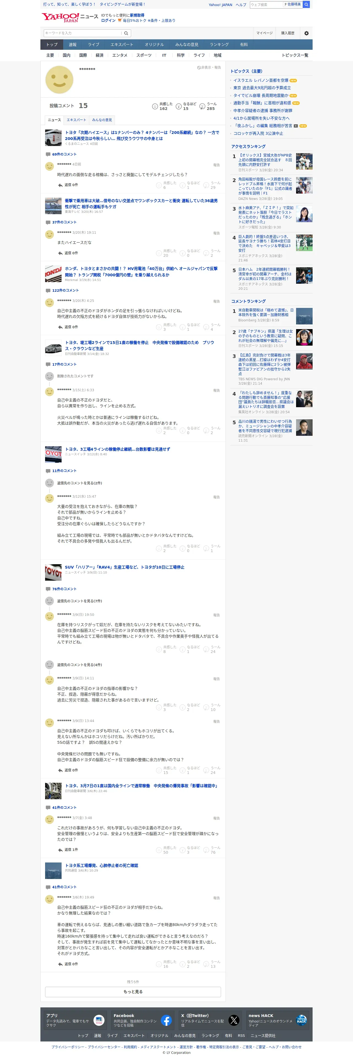Expand 返信先のコメントを見る(7件)
Screen dimensions: 353x1061
(79, 601)
